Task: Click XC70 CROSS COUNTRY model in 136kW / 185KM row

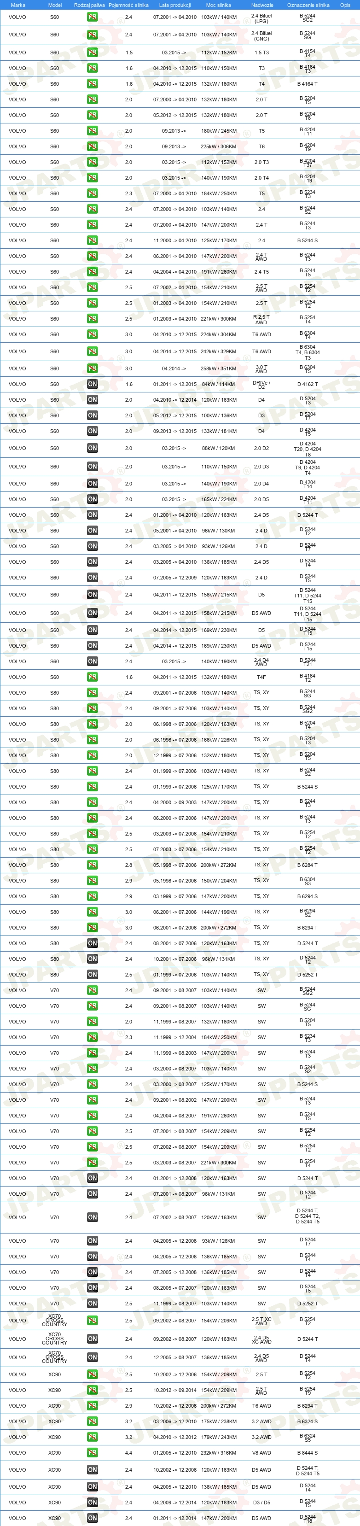Action: tap(54, 1357)
